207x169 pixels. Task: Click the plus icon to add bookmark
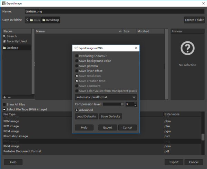[5, 97]
